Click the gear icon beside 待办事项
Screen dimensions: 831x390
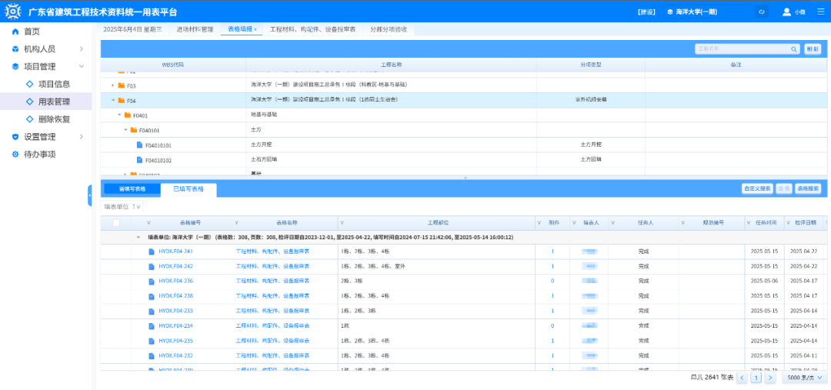click(15, 155)
